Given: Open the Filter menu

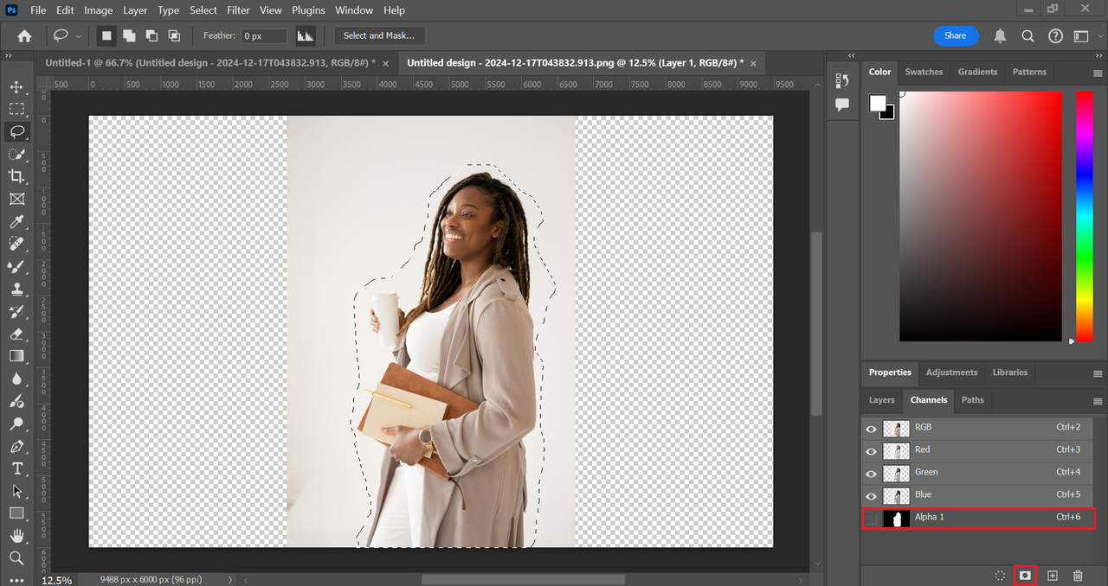Looking at the screenshot, I should (238, 10).
